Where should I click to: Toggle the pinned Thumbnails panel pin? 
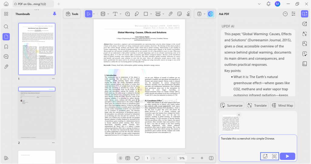click(55, 14)
